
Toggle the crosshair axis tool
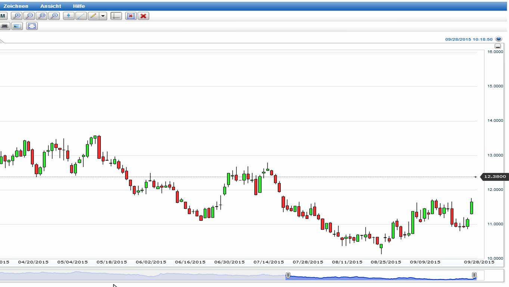point(116,16)
